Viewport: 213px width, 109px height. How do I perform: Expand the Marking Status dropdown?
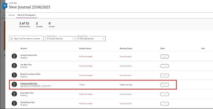[x=91, y=39]
